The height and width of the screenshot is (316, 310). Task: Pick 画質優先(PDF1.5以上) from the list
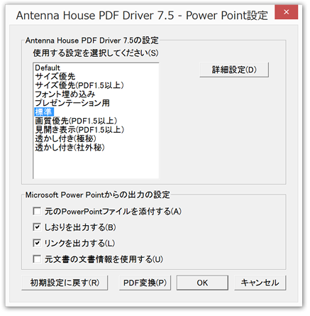(76, 121)
